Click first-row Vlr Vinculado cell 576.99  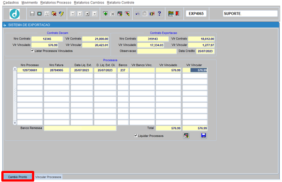pyautogui.click(x=168, y=70)
